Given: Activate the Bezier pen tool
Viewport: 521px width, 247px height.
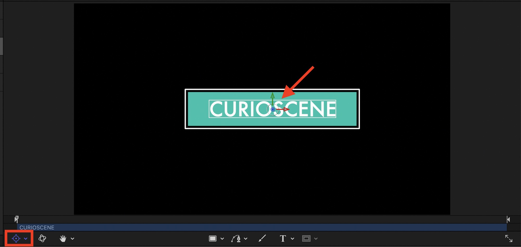Looking at the screenshot, I should pos(236,238).
